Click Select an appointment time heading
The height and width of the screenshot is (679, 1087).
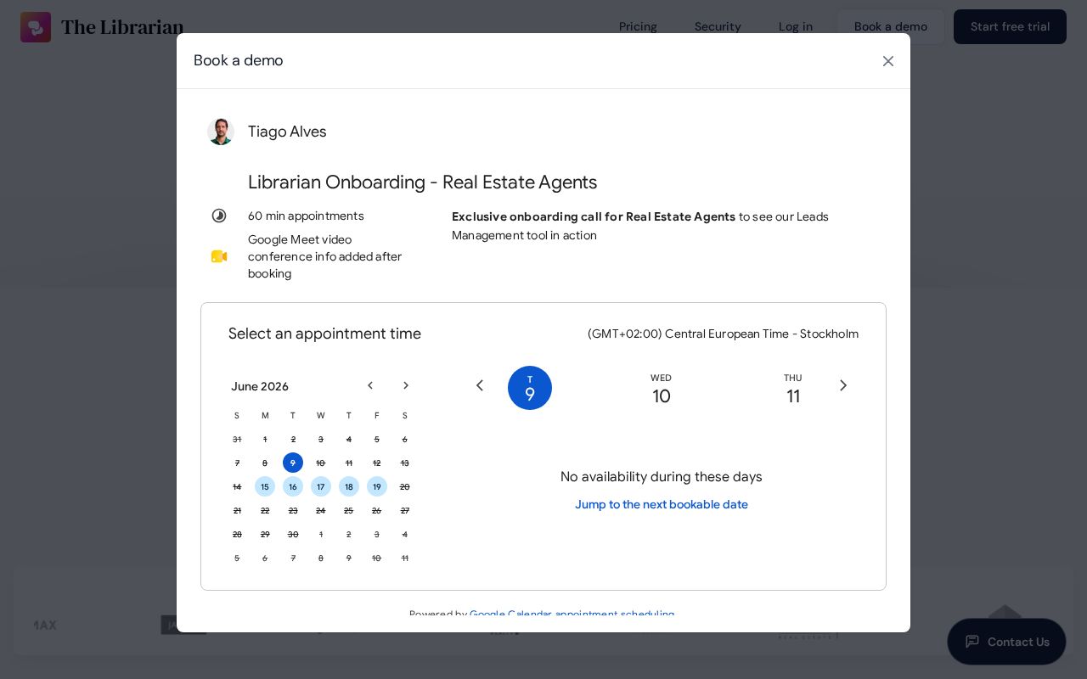pos(324,334)
